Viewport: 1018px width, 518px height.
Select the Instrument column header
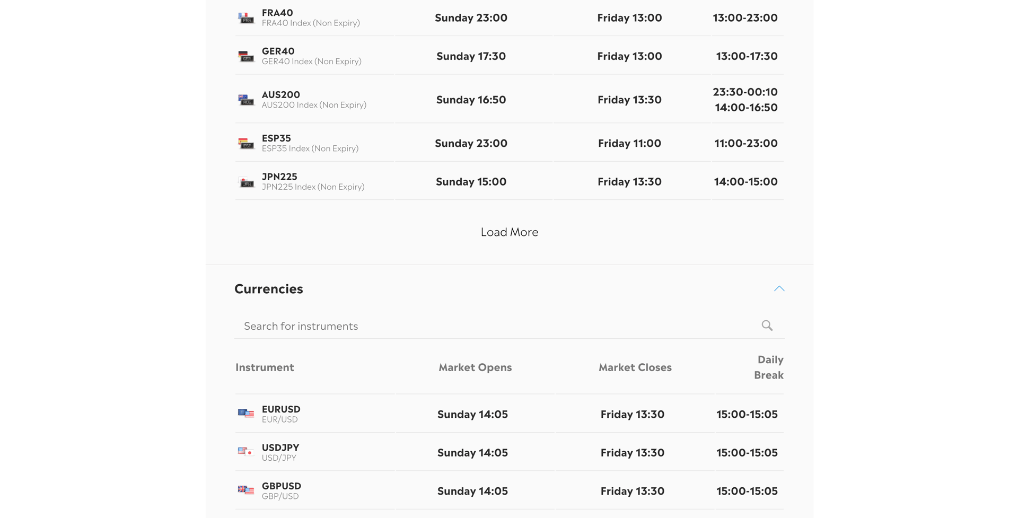(265, 367)
